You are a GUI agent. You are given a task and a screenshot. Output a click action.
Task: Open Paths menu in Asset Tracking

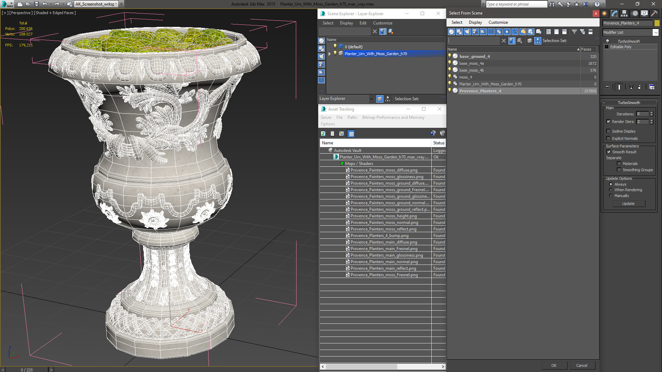[352, 117]
